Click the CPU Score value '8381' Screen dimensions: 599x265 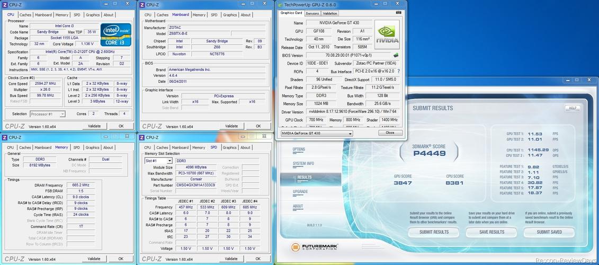click(x=454, y=183)
